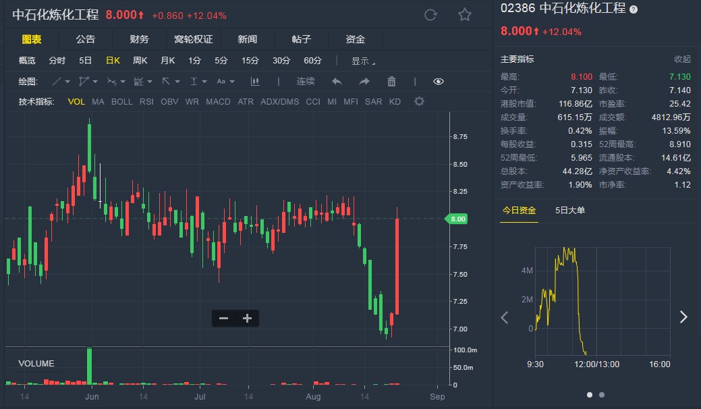Add stock to favorites with star icon

(x=465, y=15)
